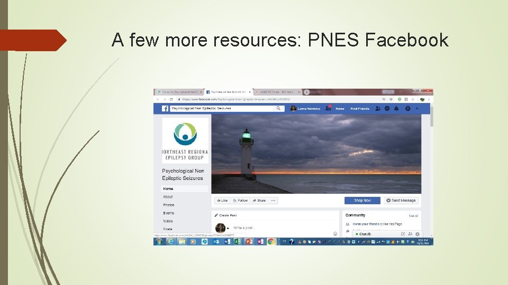Click the Shop Now button
Image resolution: width=508 pixels, height=285 pixels.
(x=362, y=201)
